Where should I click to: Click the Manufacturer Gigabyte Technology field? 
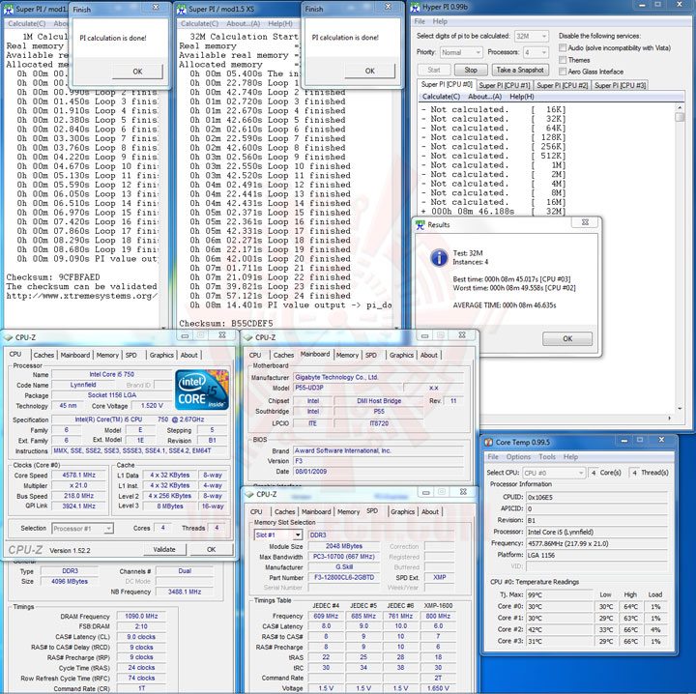tap(378, 377)
